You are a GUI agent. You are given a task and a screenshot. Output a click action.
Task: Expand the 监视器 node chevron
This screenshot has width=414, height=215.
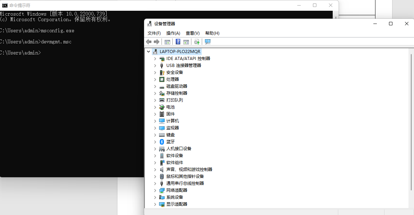tap(155, 128)
